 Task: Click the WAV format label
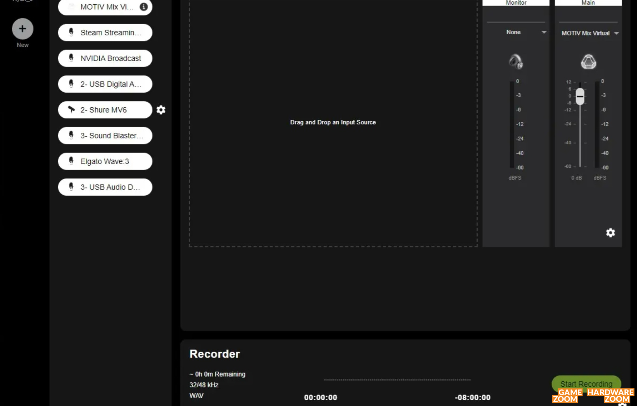(196, 396)
